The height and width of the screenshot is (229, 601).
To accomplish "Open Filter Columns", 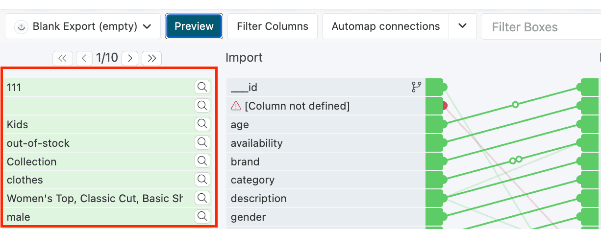I will click(273, 26).
